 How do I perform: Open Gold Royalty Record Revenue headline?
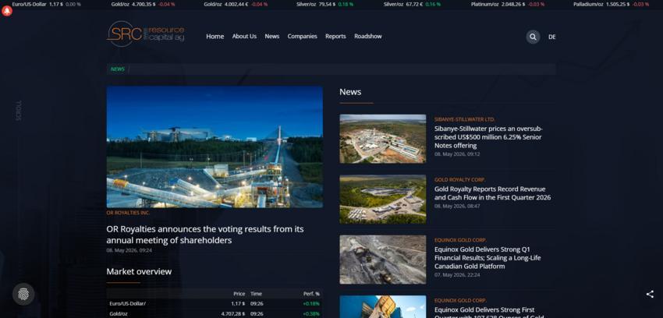493,193
